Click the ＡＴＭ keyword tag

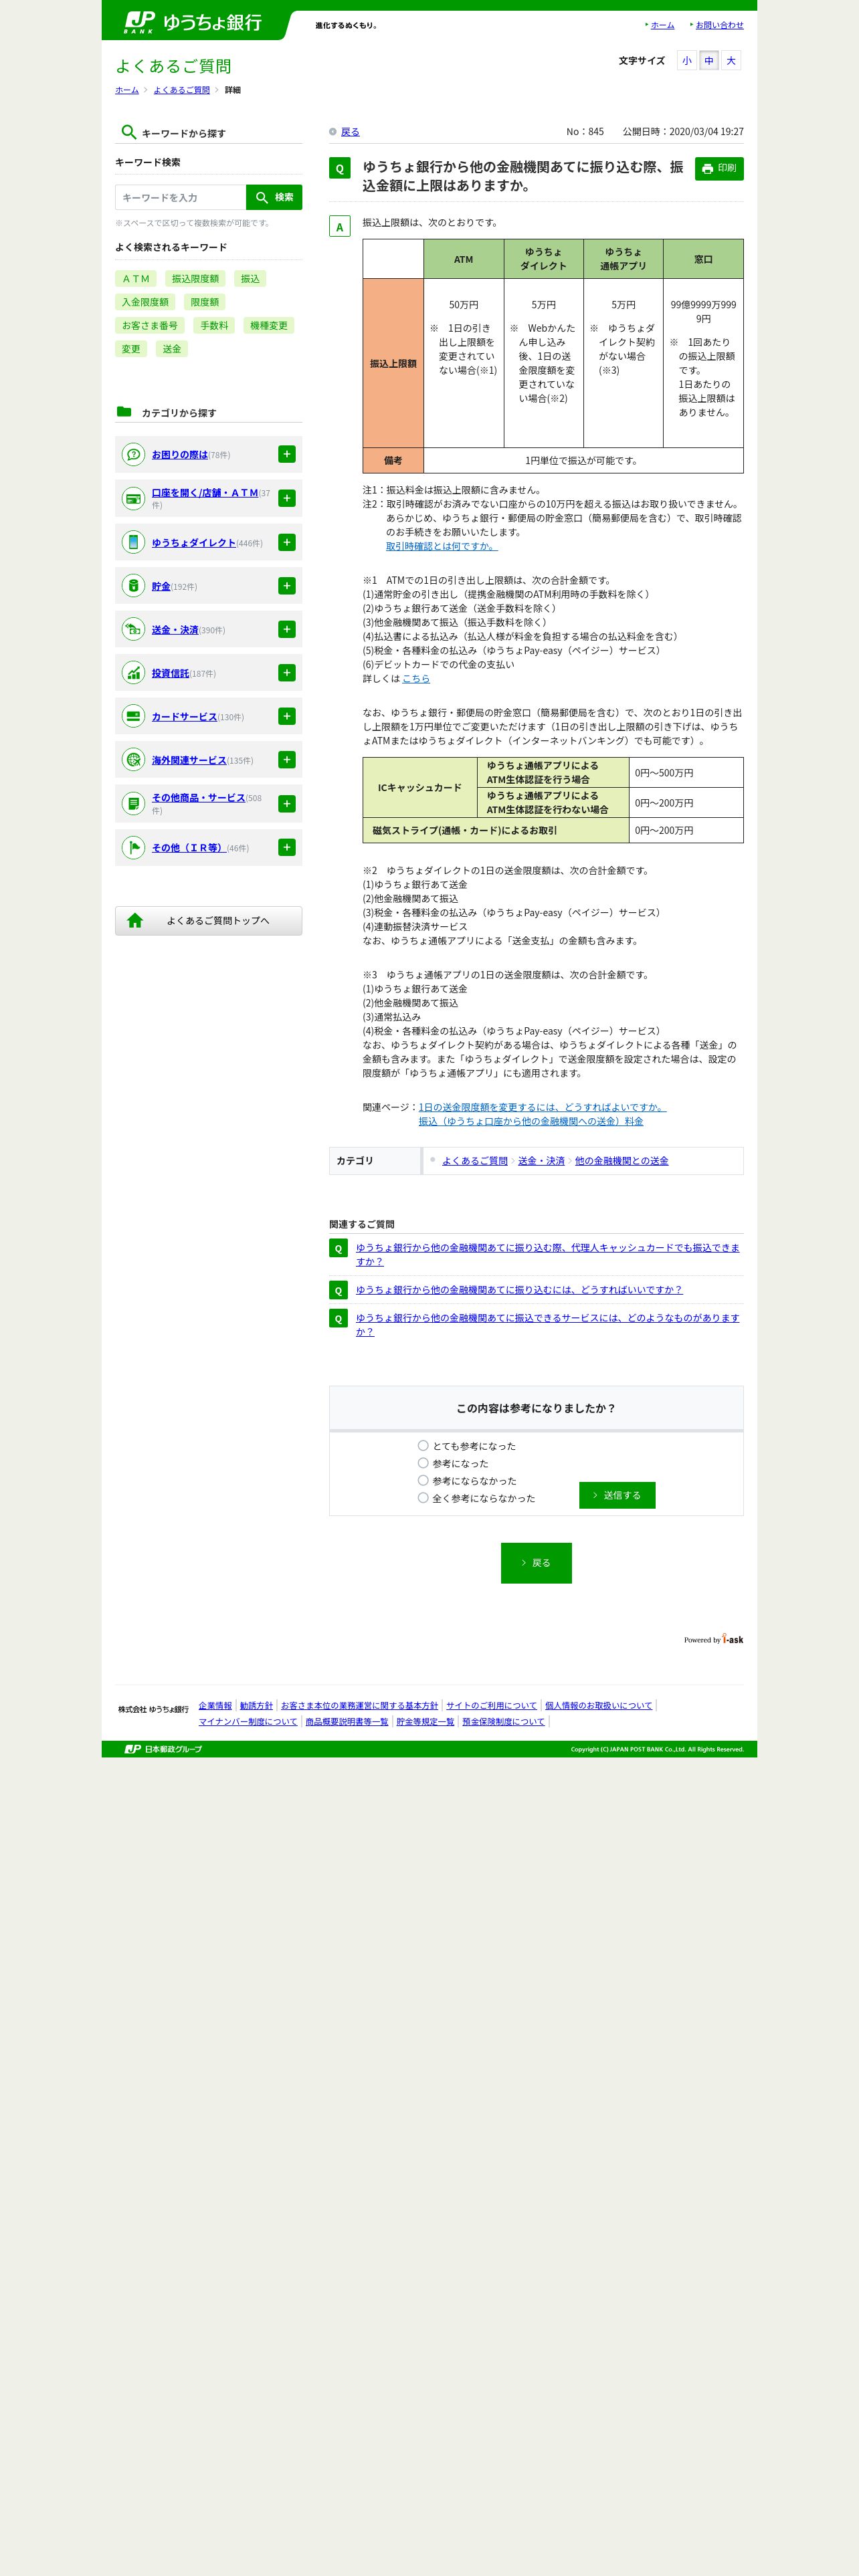tap(136, 278)
